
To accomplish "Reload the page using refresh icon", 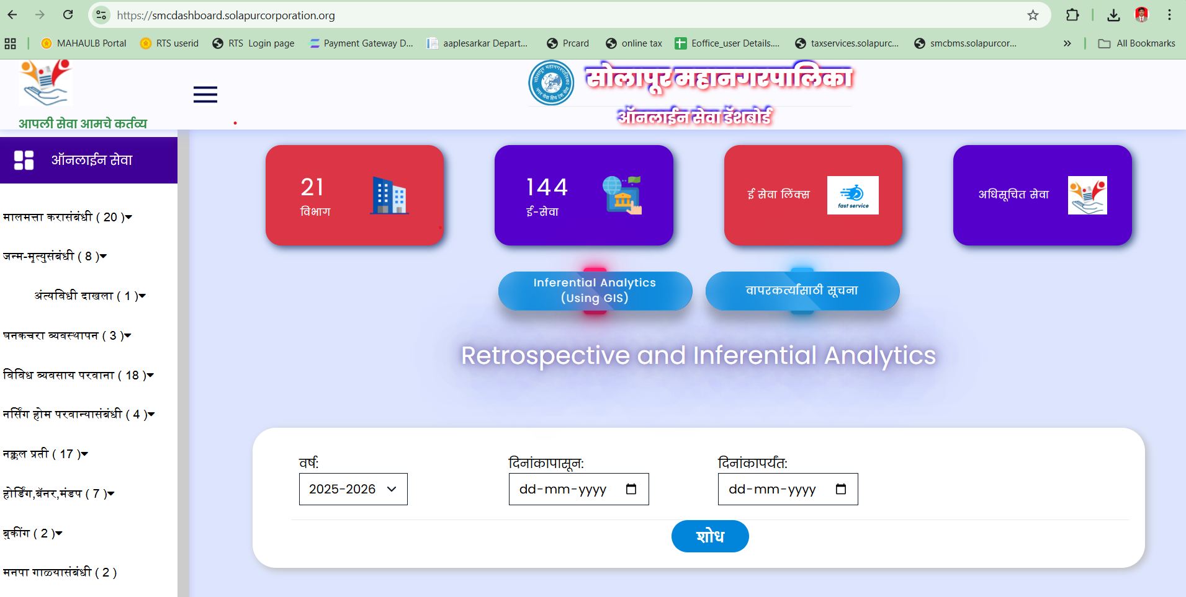I will [x=68, y=15].
